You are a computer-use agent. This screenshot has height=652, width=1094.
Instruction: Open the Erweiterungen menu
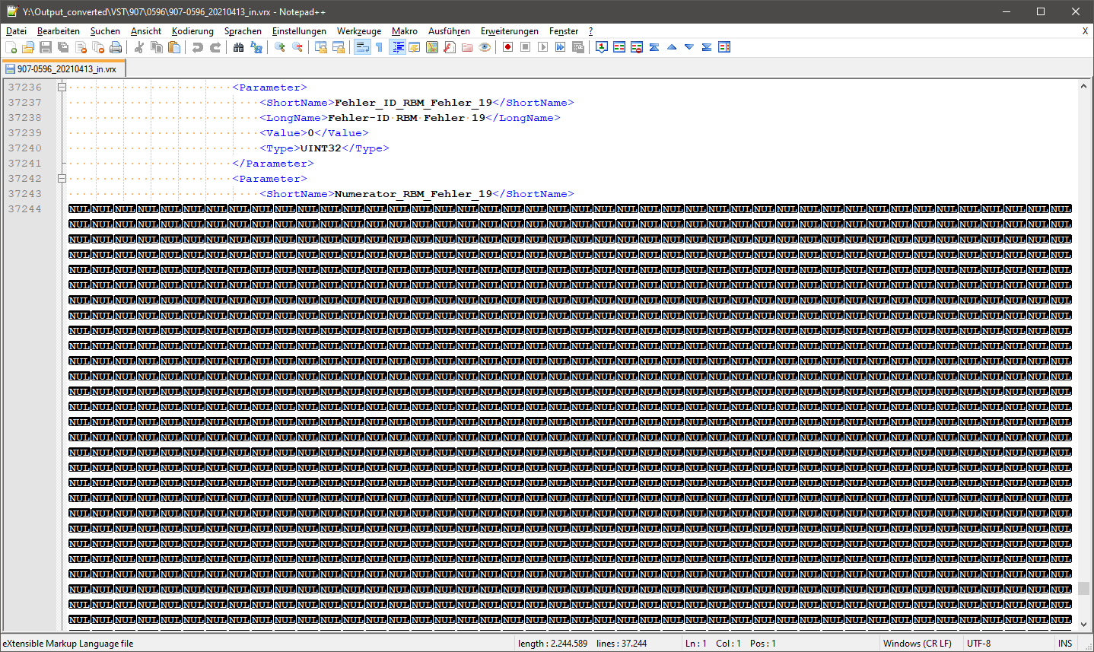(509, 31)
